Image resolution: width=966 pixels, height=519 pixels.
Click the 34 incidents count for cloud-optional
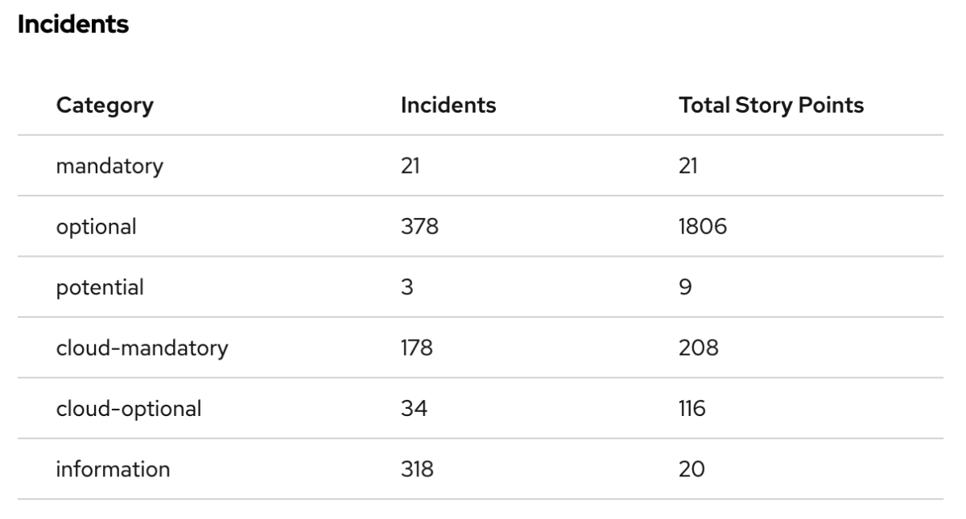(x=414, y=409)
